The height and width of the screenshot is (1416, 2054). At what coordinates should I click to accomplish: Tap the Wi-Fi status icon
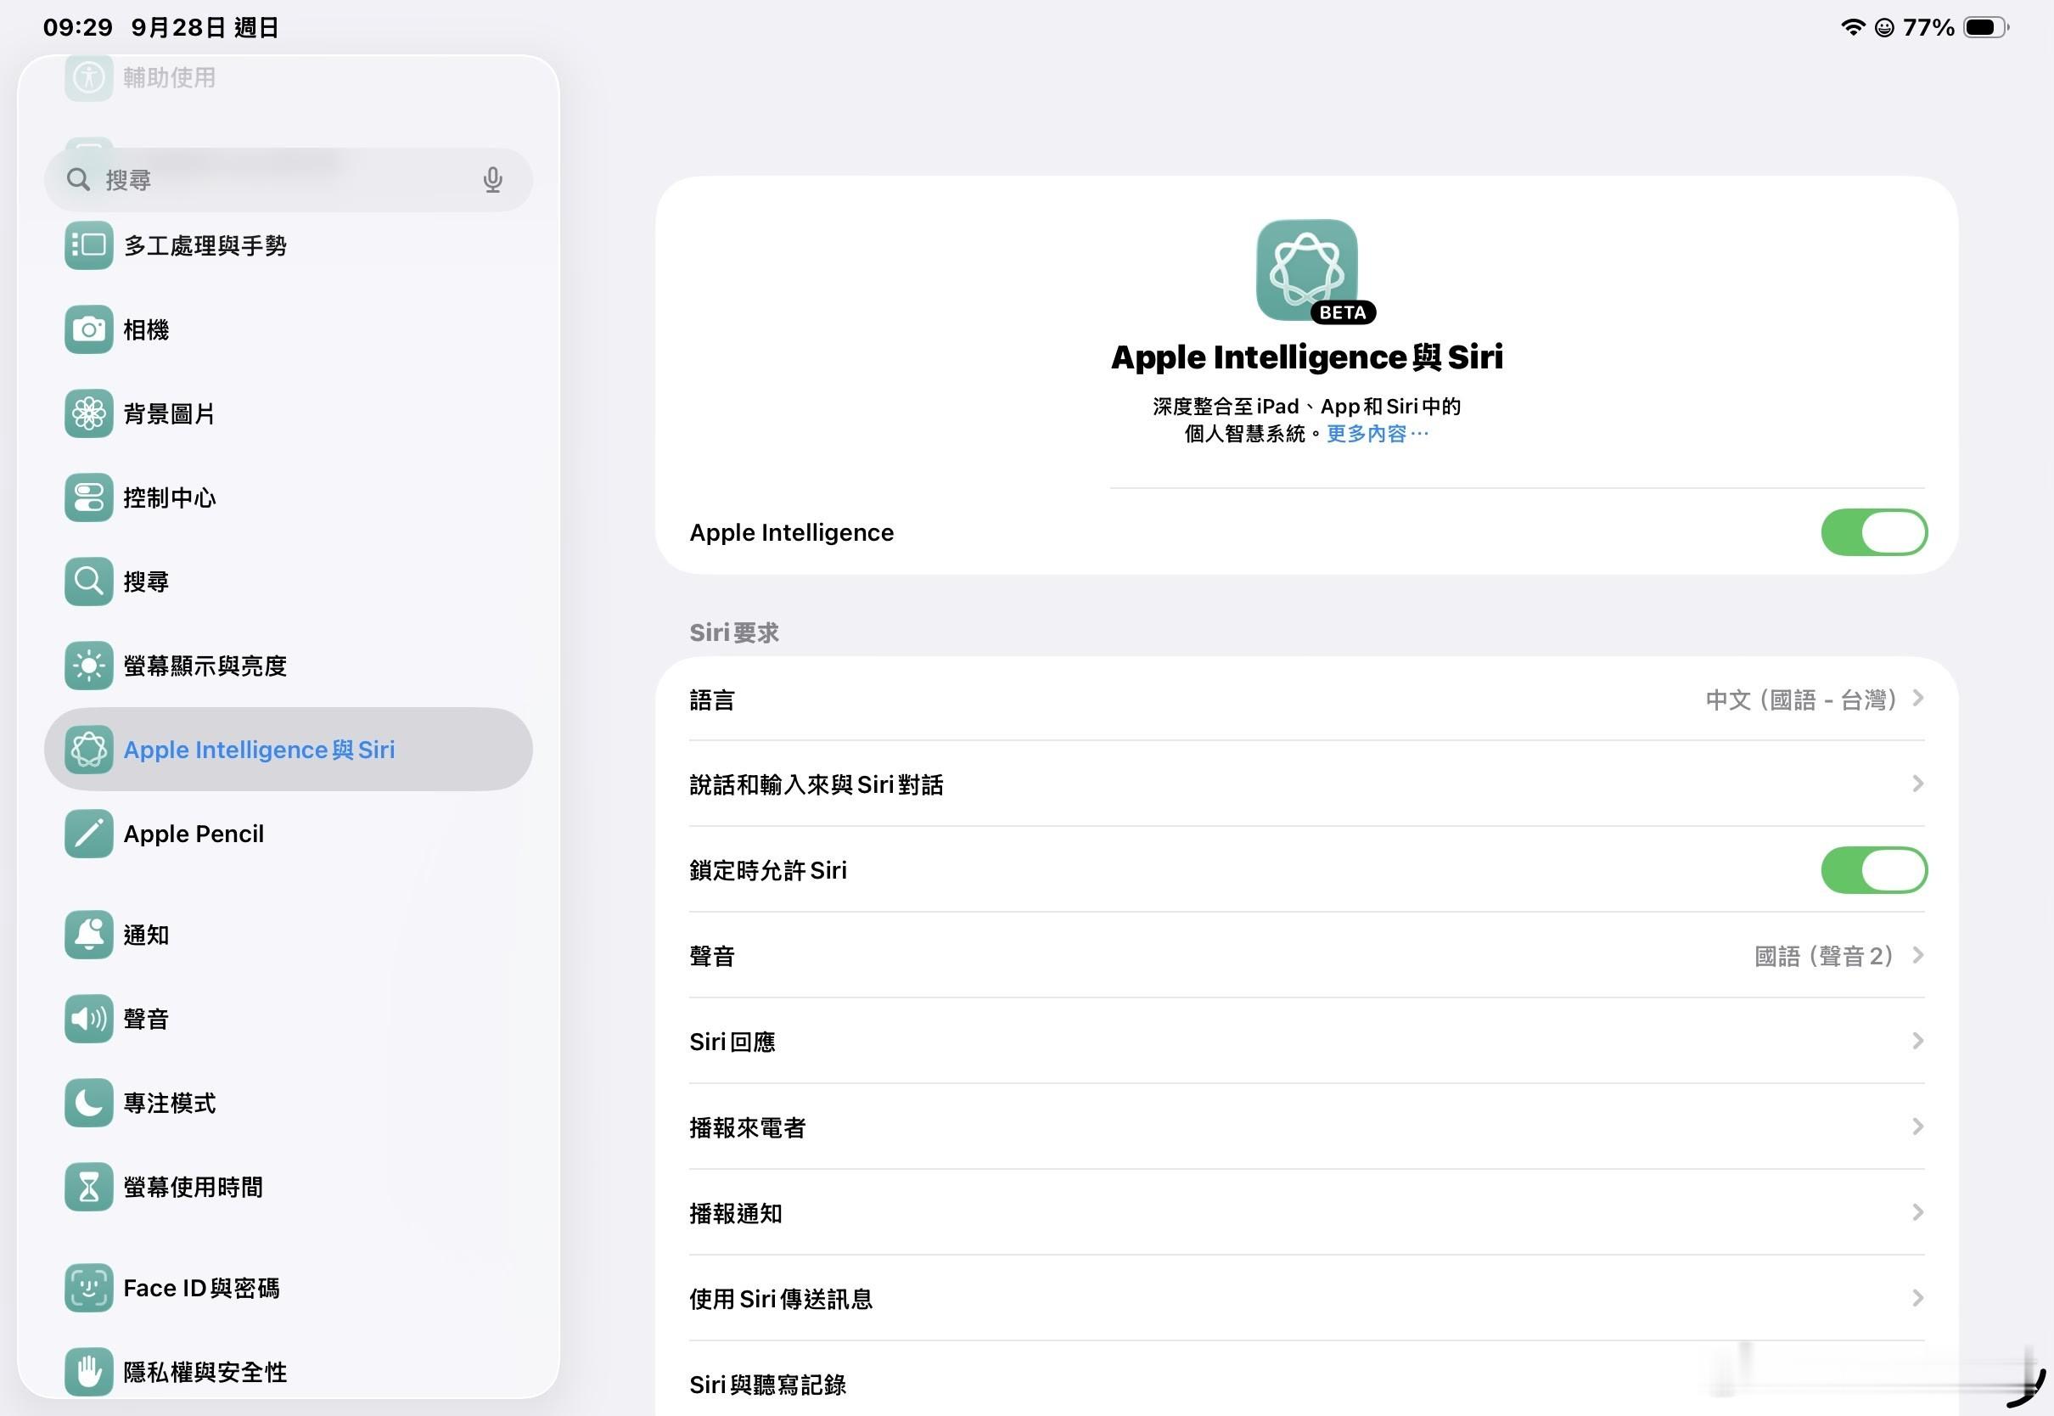click(x=1853, y=27)
